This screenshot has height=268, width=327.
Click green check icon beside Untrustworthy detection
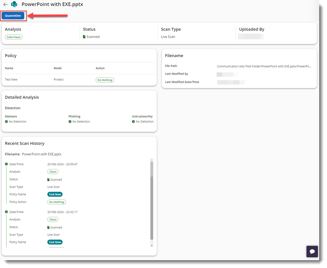(133, 122)
